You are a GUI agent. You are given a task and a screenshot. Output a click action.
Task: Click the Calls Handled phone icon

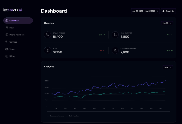47,35
